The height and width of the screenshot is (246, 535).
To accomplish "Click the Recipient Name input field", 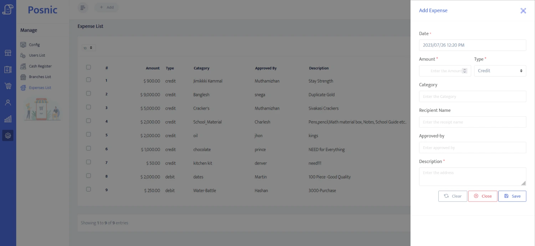I will [472, 122].
